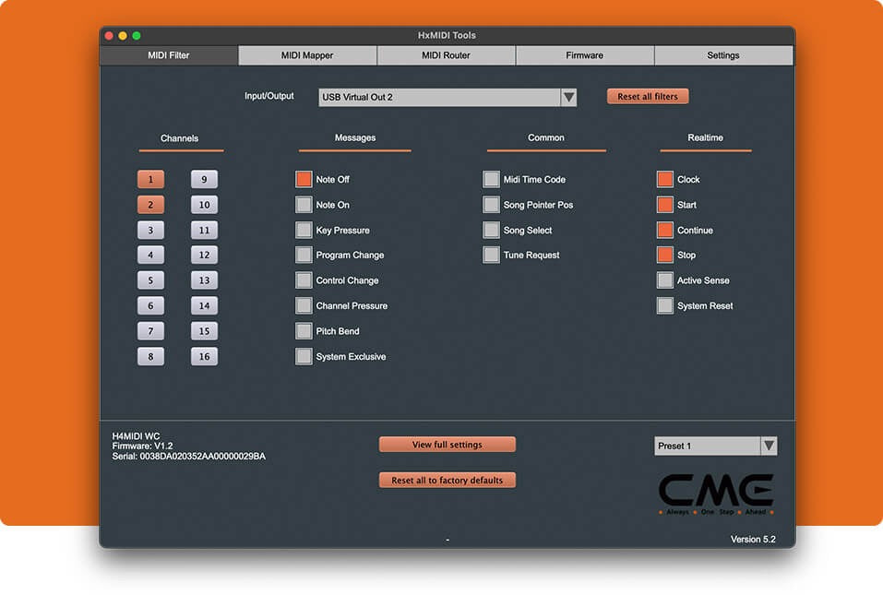Enable Active Sense realtime filter
Screen dimensions: 883x595
pos(664,280)
